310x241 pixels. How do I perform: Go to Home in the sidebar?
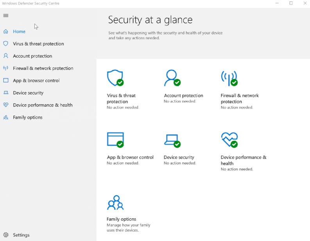click(19, 31)
